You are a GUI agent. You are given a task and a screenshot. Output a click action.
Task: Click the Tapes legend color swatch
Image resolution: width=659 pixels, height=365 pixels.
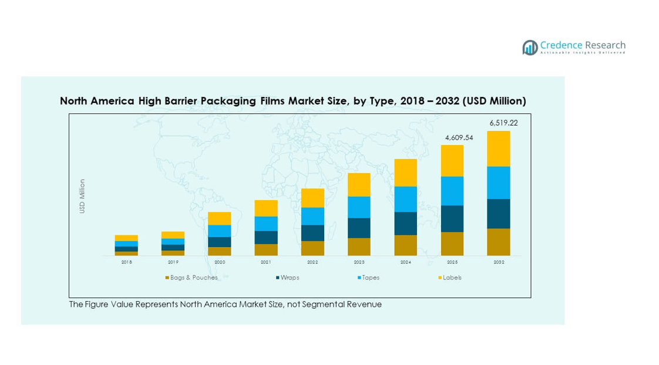pyautogui.click(x=358, y=278)
